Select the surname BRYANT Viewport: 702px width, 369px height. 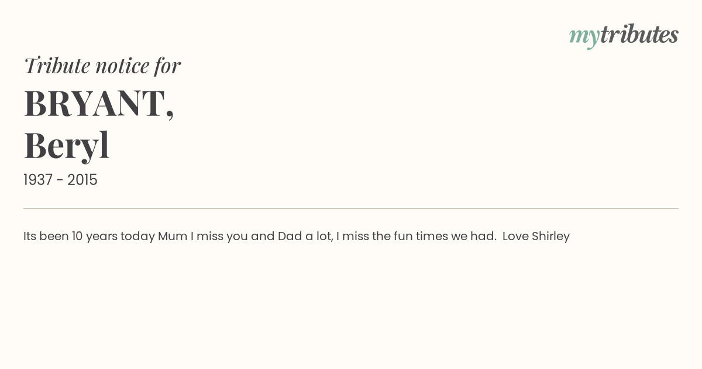(95, 103)
